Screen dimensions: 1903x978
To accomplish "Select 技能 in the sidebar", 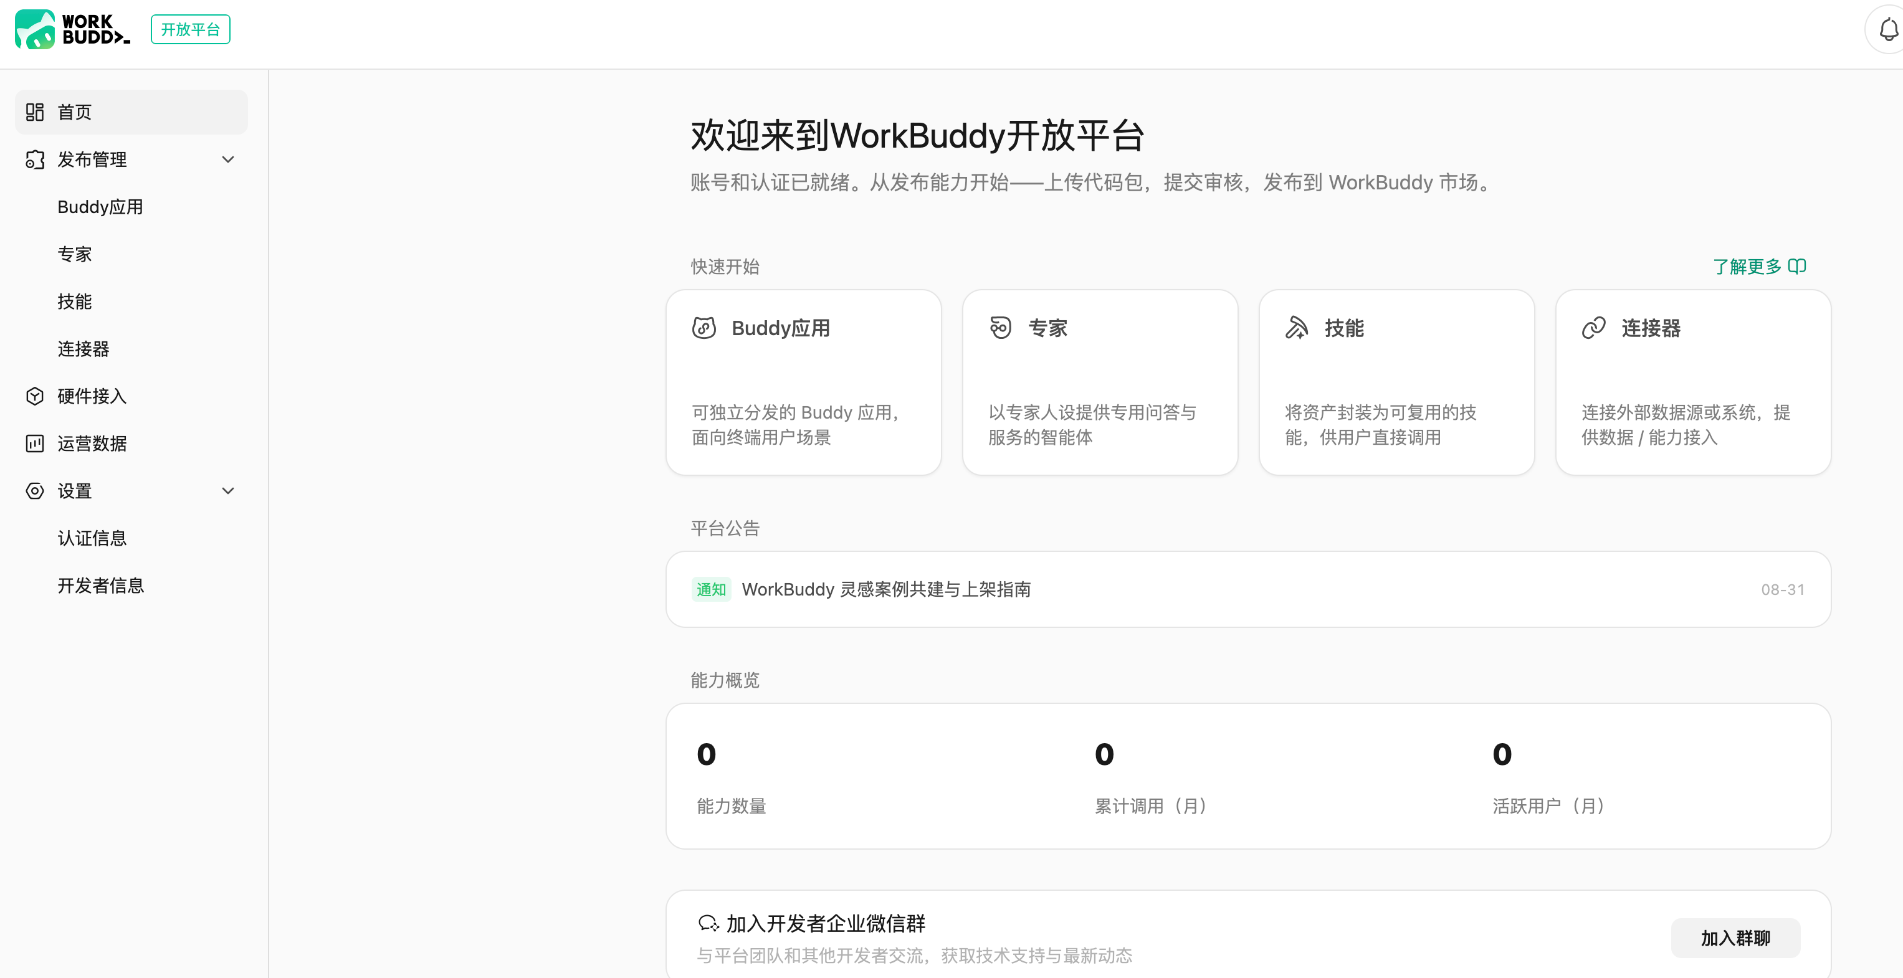I will pyautogui.click(x=75, y=301).
